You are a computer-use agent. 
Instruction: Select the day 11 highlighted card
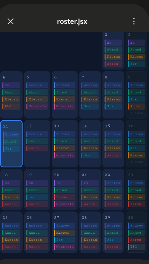11,144
